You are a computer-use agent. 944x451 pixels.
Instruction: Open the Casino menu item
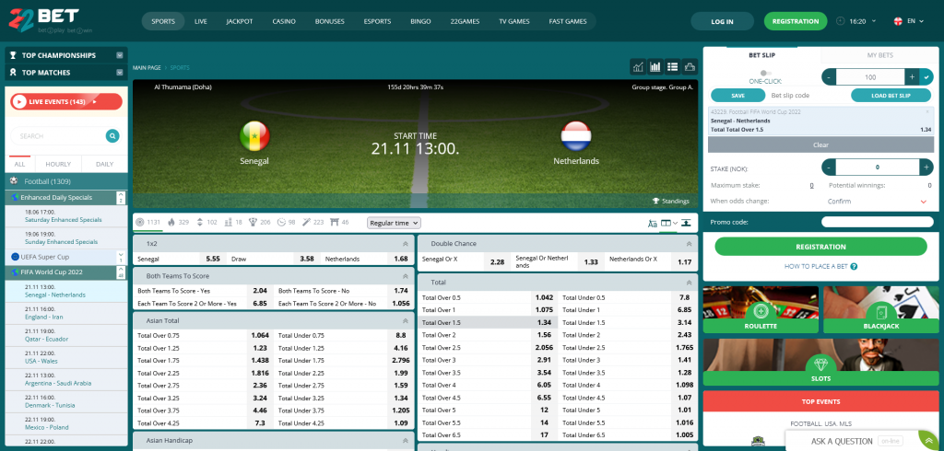click(x=284, y=21)
